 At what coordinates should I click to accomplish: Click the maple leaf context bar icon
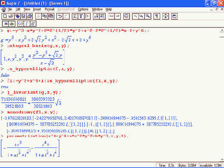click(x=12, y=24)
